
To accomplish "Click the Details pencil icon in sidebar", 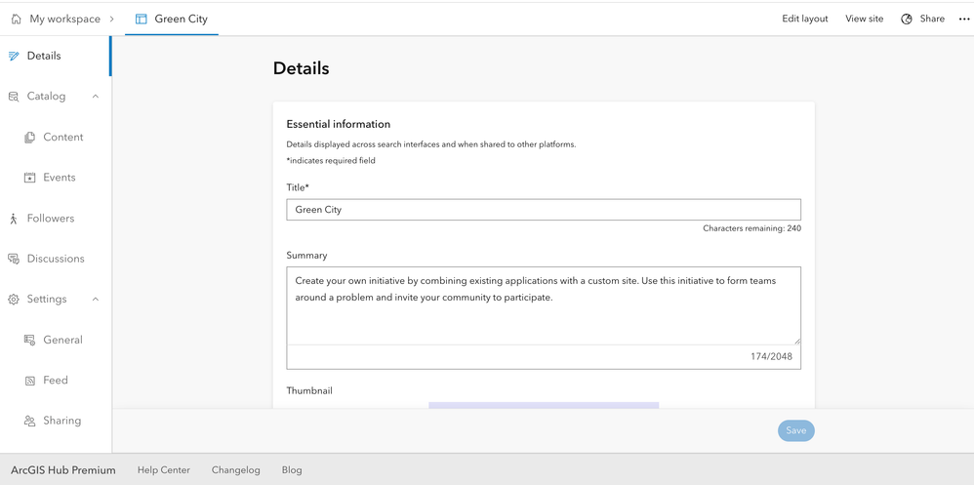I will pos(14,56).
